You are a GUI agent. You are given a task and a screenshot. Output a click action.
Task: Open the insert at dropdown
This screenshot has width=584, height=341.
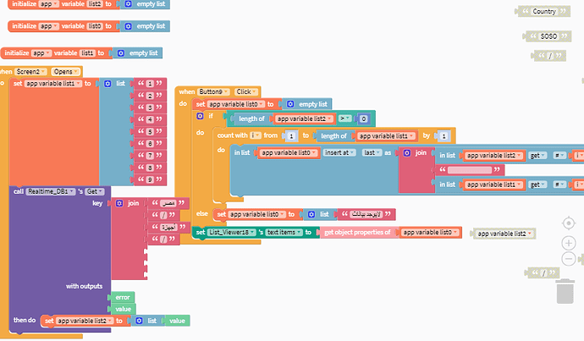pos(339,152)
